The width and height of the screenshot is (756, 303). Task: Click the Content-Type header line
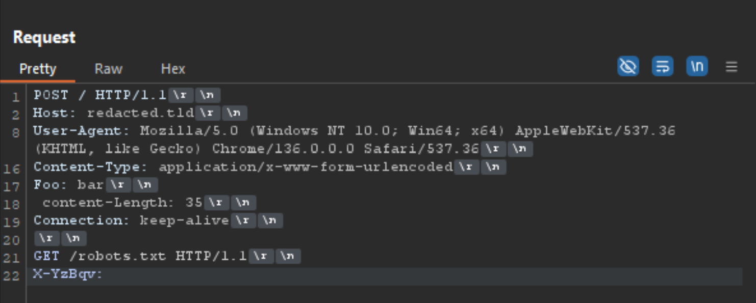pos(243,167)
